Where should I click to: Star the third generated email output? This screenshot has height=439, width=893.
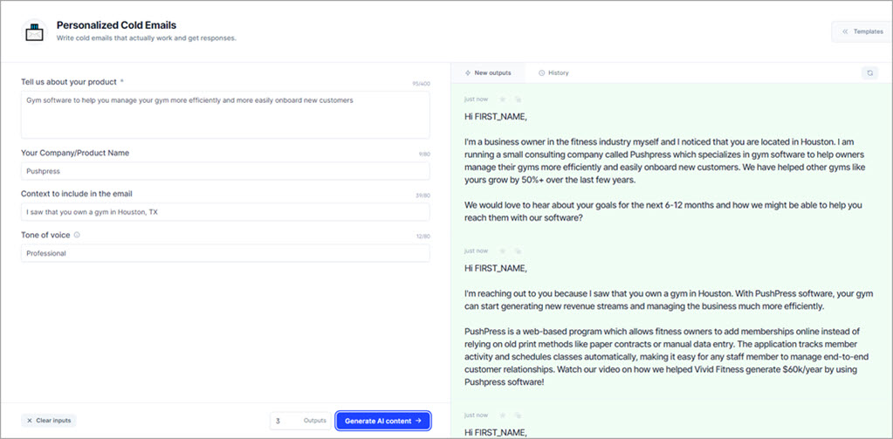click(503, 415)
